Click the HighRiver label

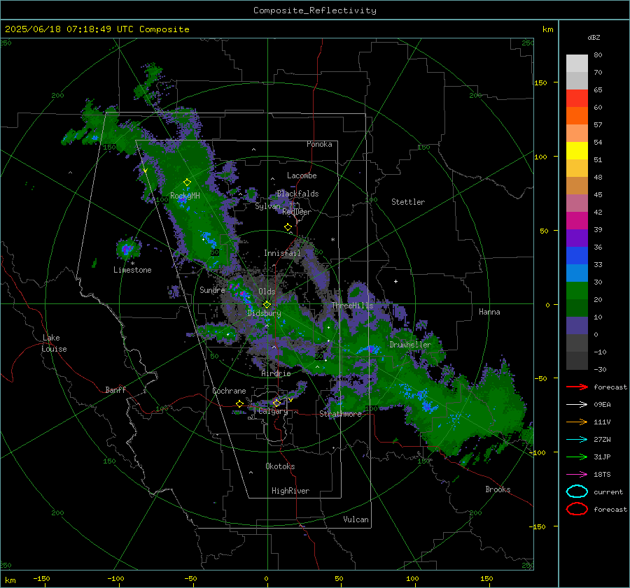(x=290, y=491)
